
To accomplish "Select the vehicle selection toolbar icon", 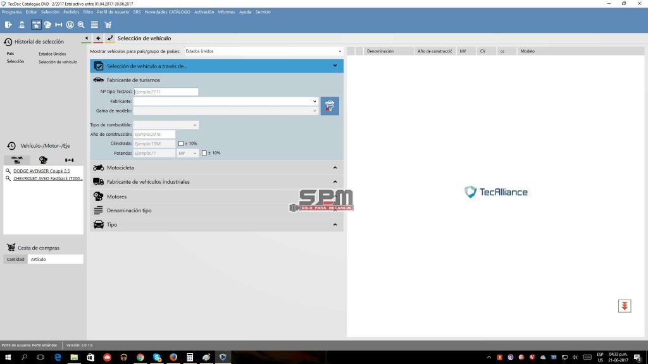I will 36,25.
